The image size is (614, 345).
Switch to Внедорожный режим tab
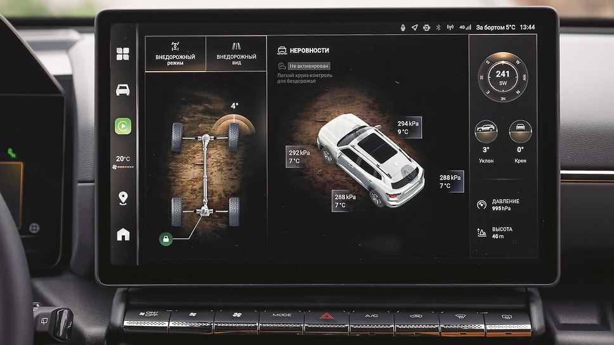click(x=176, y=53)
